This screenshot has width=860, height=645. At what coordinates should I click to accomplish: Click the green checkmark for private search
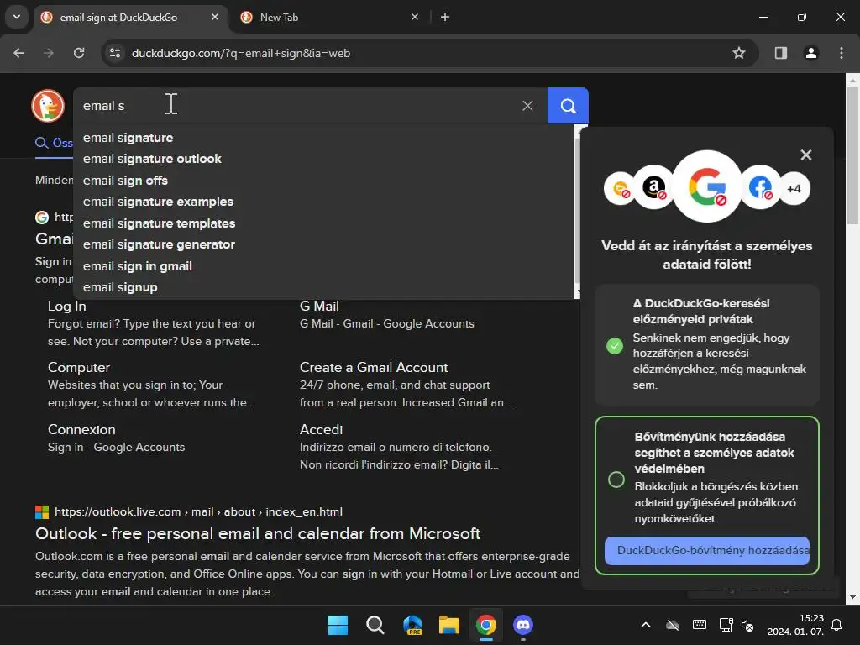(x=614, y=345)
